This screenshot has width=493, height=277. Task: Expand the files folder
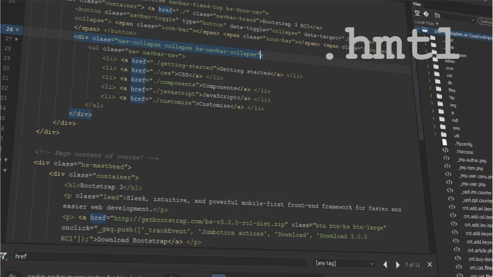pyautogui.click(x=430, y=88)
